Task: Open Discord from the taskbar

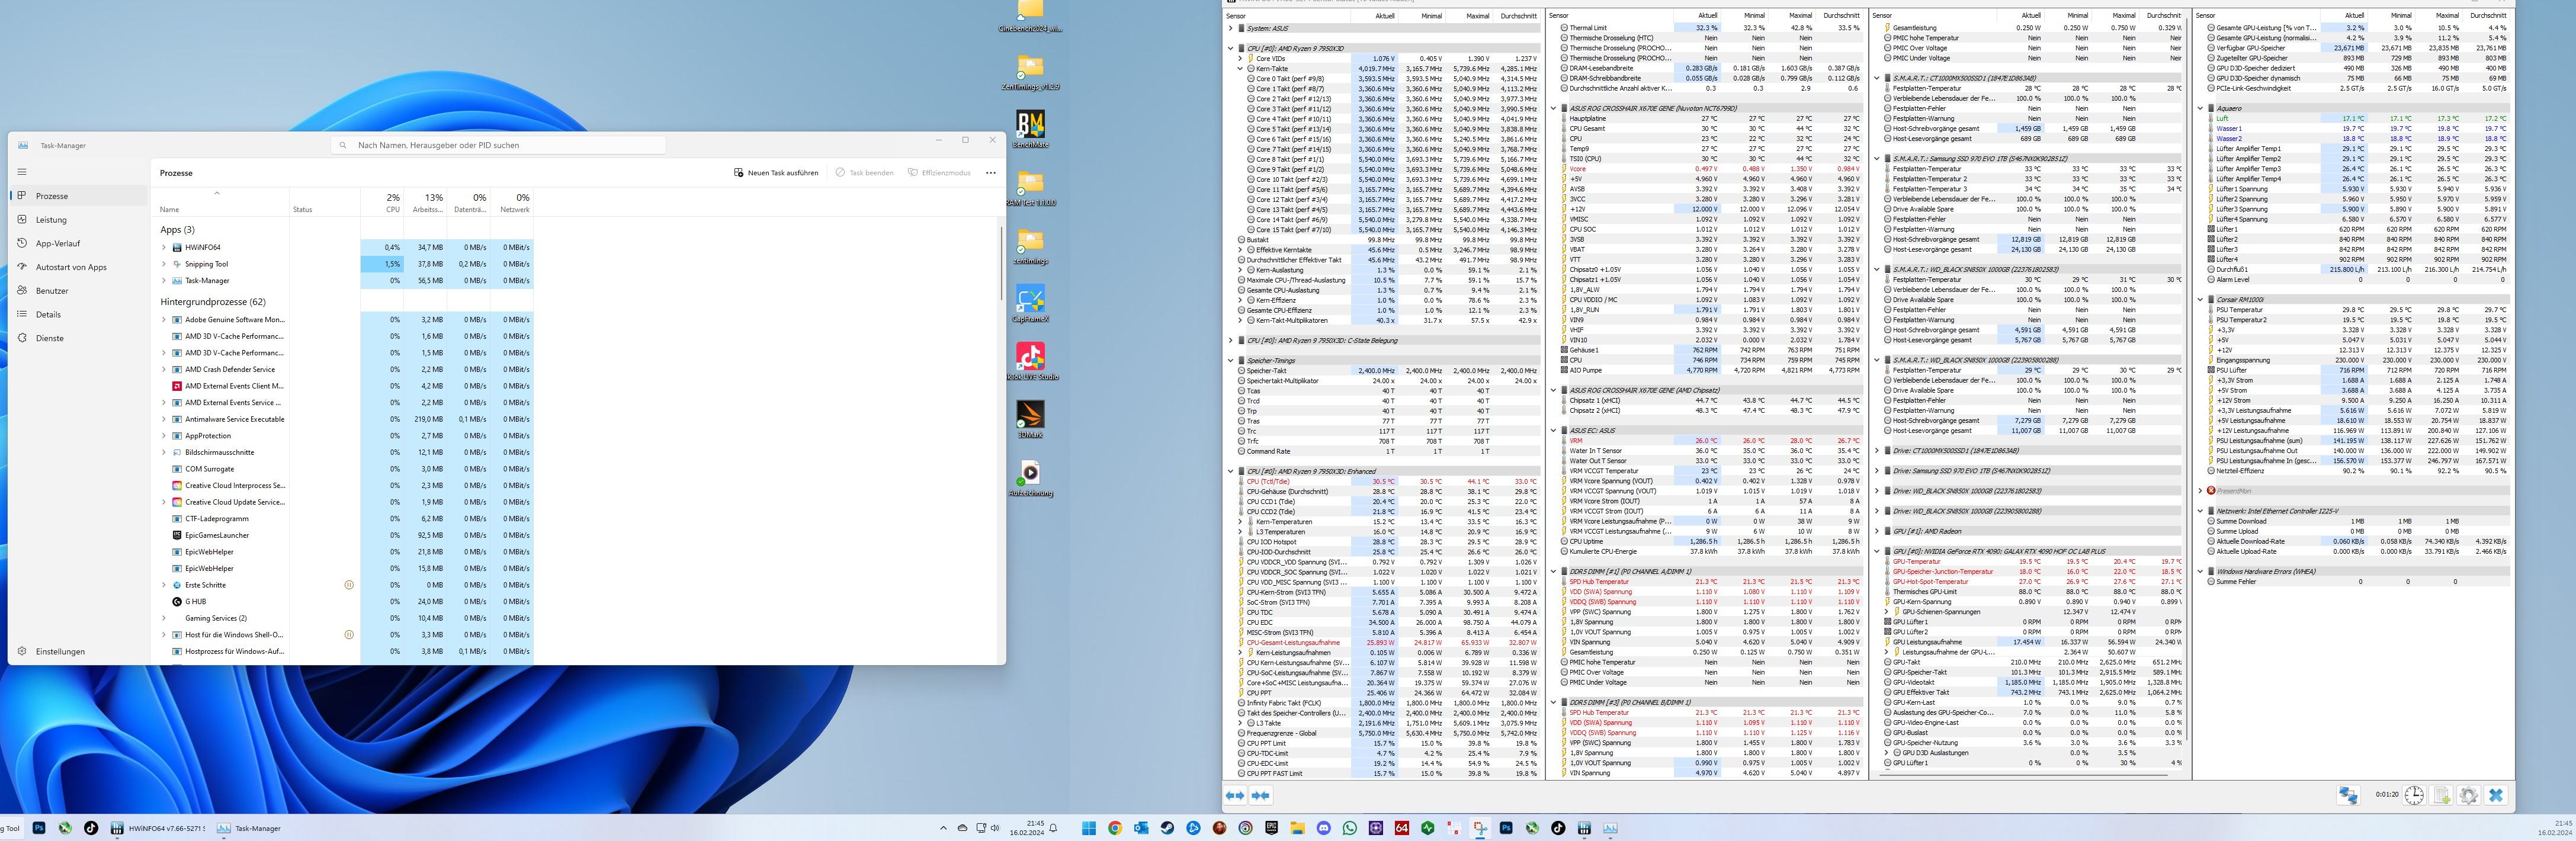Action: [x=1324, y=828]
